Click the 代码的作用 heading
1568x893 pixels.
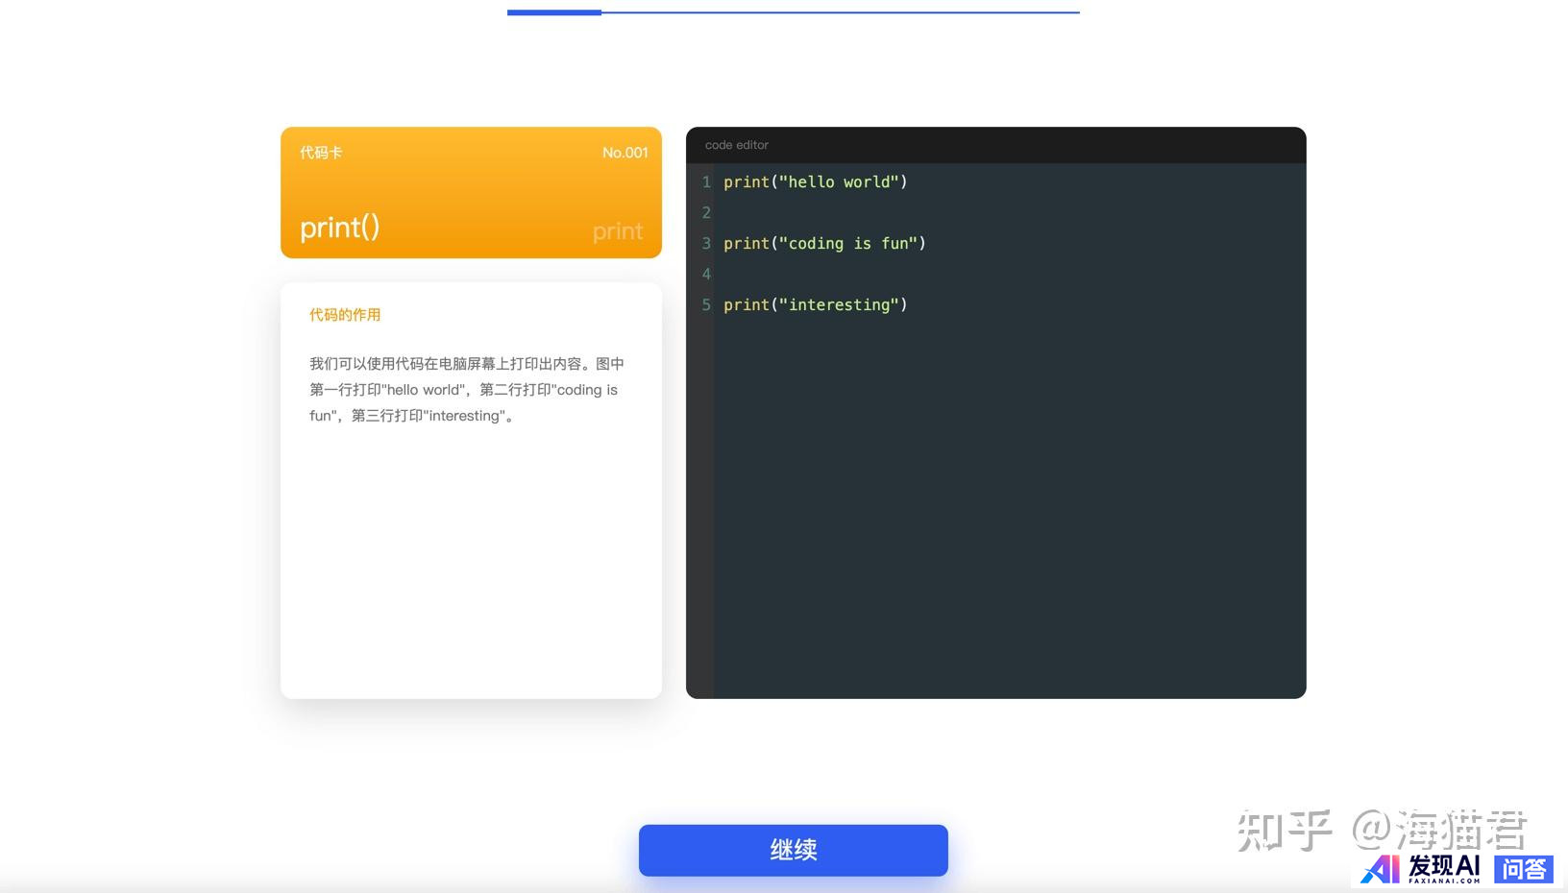pos(345,315)
